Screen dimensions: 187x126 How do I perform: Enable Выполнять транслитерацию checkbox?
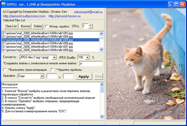tap(5, 70)
